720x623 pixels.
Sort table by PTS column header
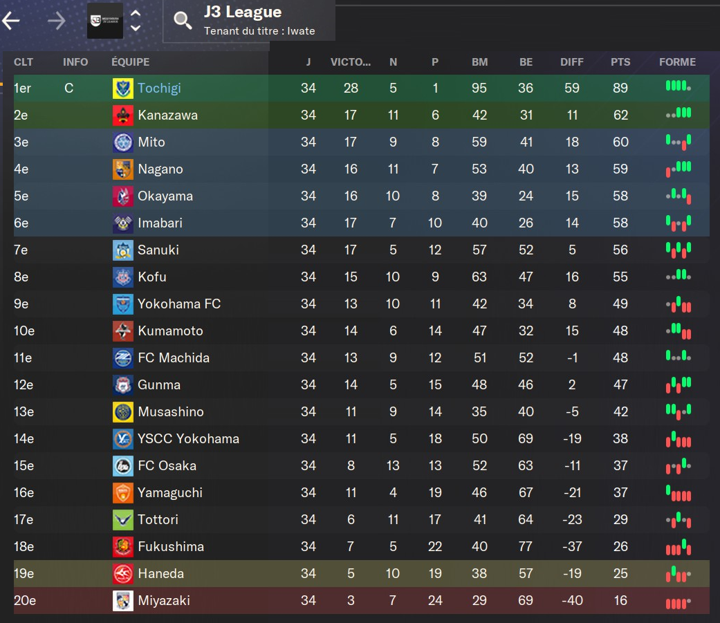coord(620,62)
